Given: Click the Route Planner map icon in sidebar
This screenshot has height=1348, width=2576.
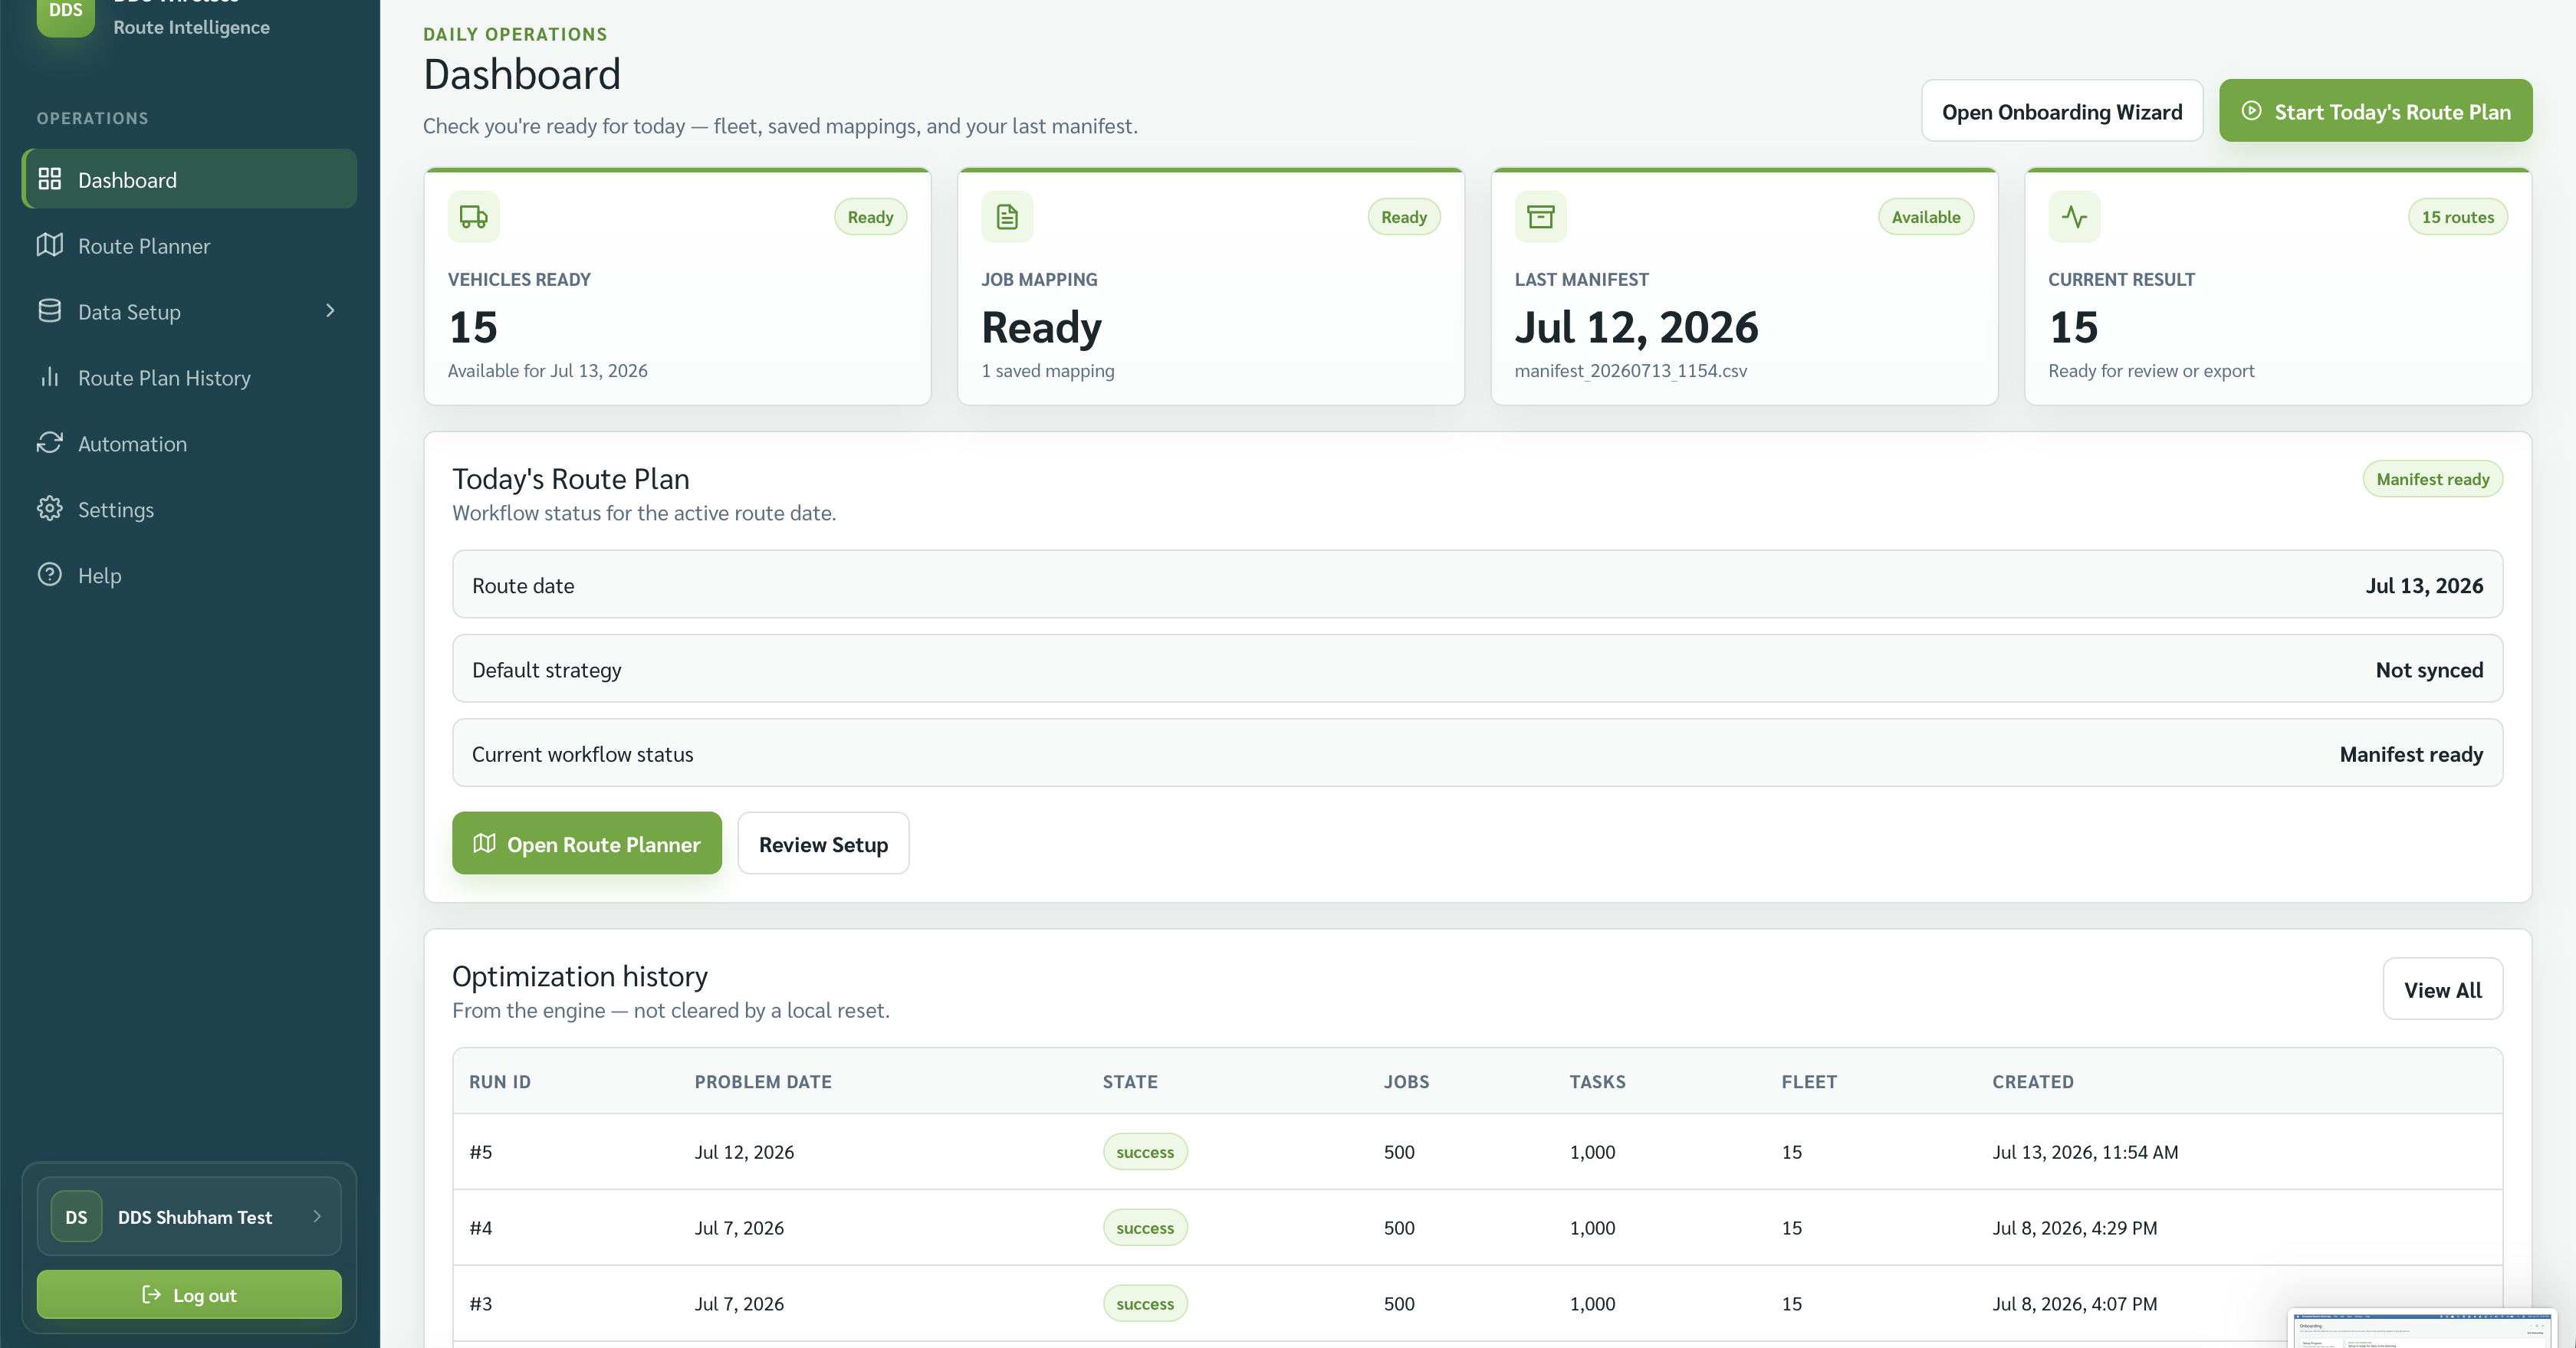Looking at the screenshot, I should coord(50,244).
